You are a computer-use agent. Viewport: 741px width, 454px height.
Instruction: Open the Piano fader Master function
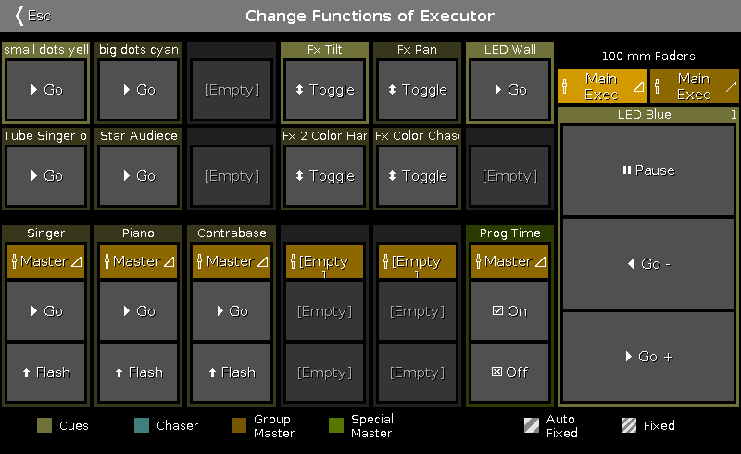[138, 261]
